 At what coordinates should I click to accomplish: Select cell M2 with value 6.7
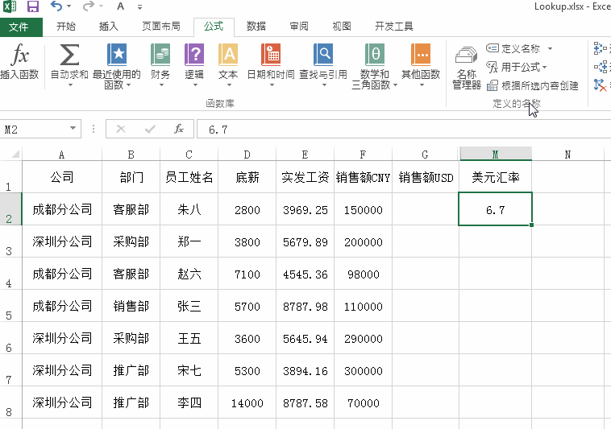coord(495,209)
